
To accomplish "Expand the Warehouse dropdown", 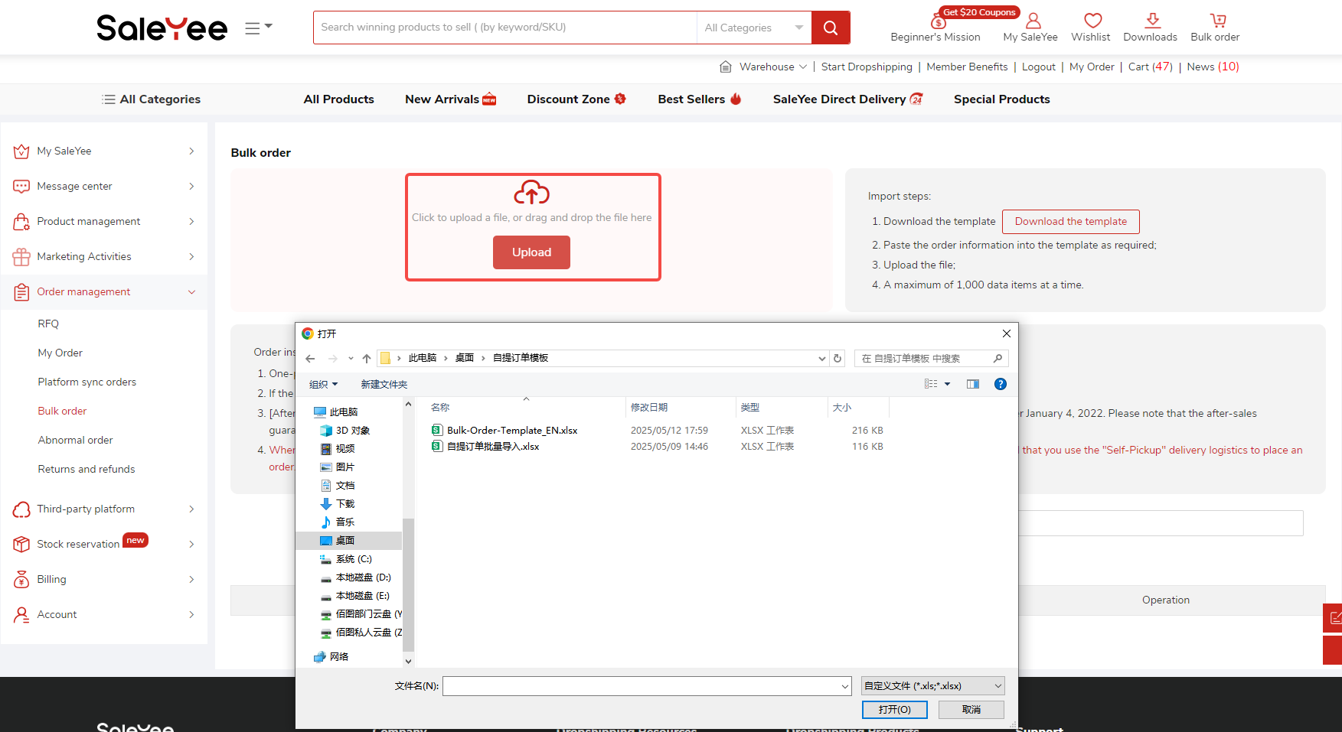I will click(x=773, y=67).
